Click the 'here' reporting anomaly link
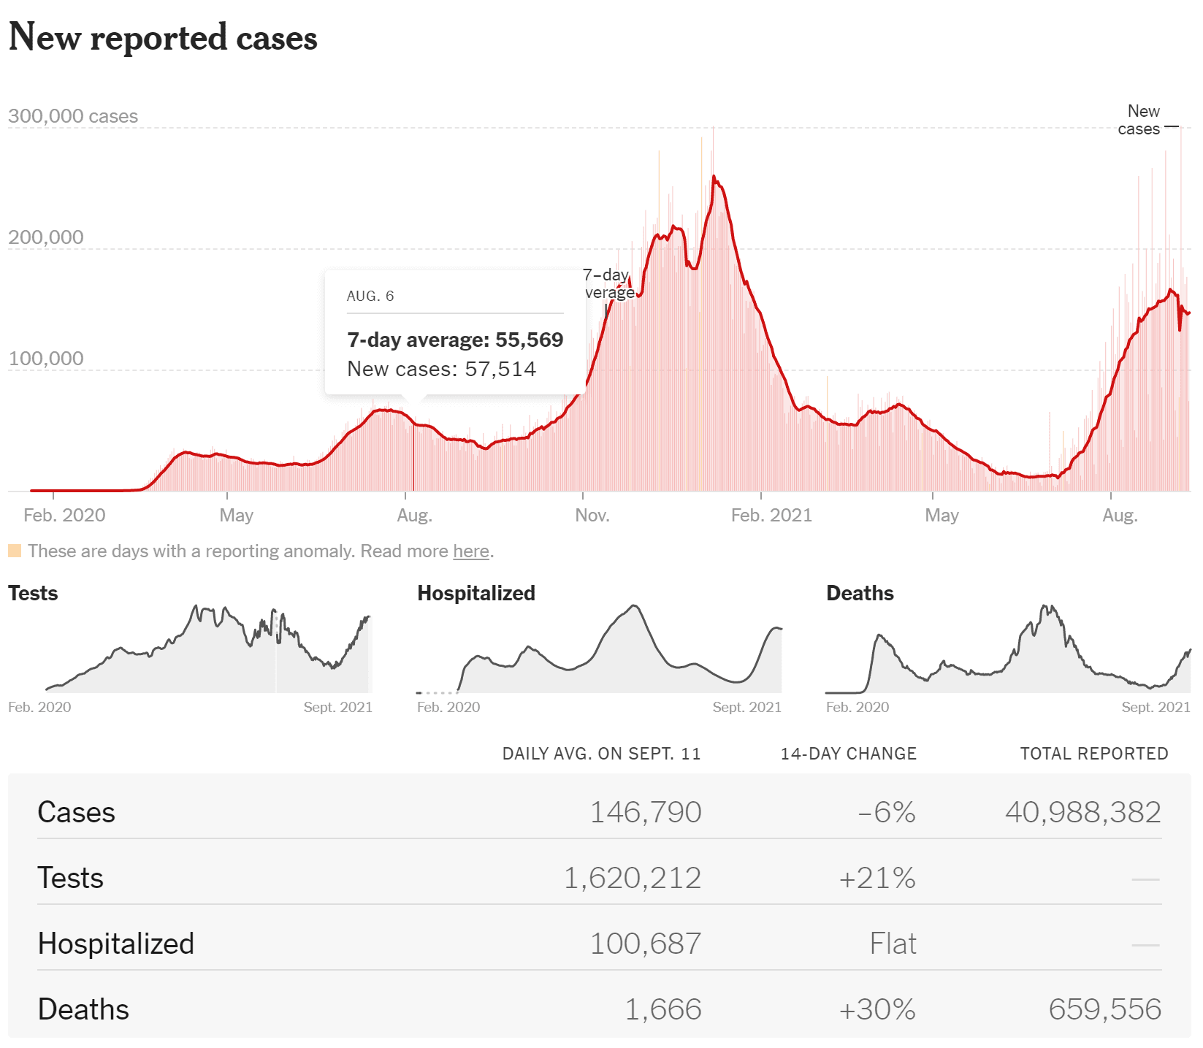Screen dimensions: 1203x1048 470,551
